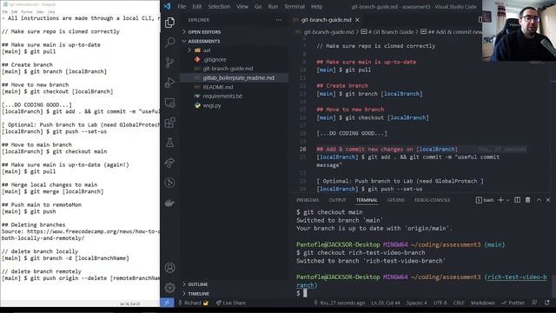Open the Explorer view in activity bar
This screenshot has width=556, height=313.
pyautogui.click(x=170, y=23)
